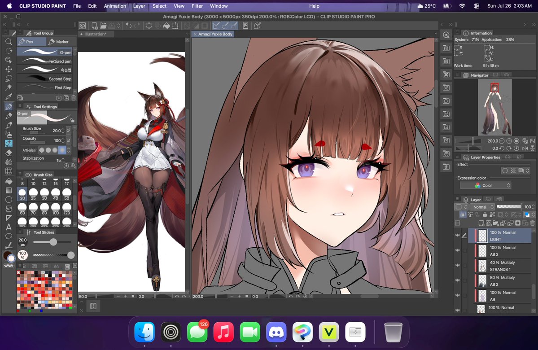
Task: Open the Animation menu
Action: pos(115,6)
